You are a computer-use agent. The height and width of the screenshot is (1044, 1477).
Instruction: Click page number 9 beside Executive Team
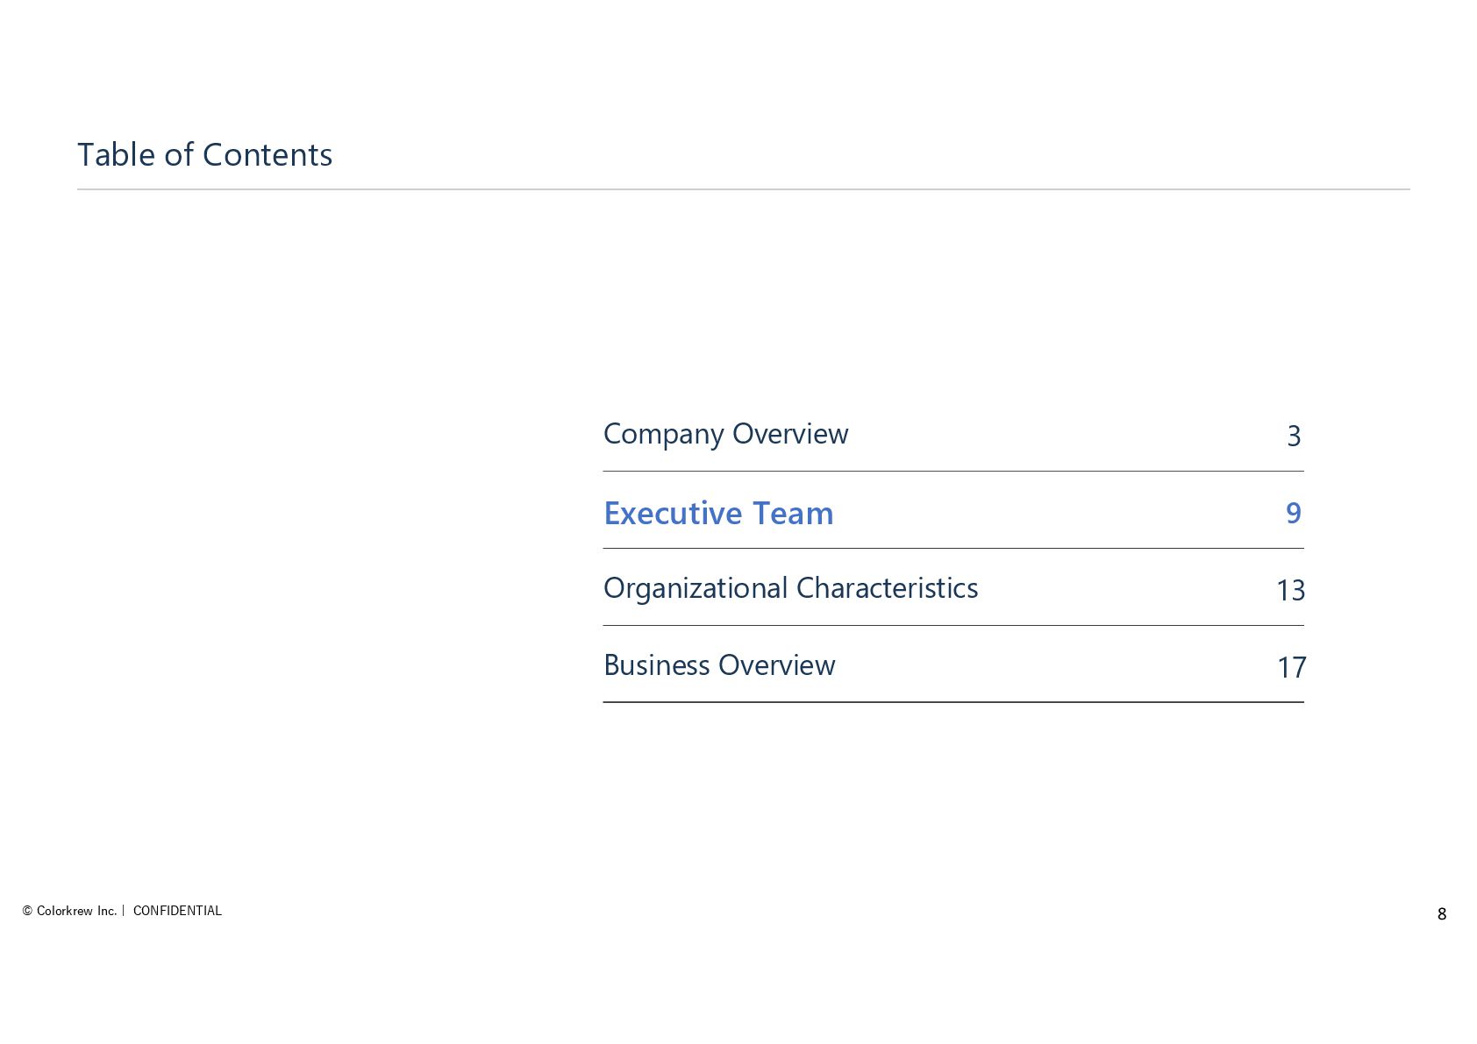[x=1294, y=513]
